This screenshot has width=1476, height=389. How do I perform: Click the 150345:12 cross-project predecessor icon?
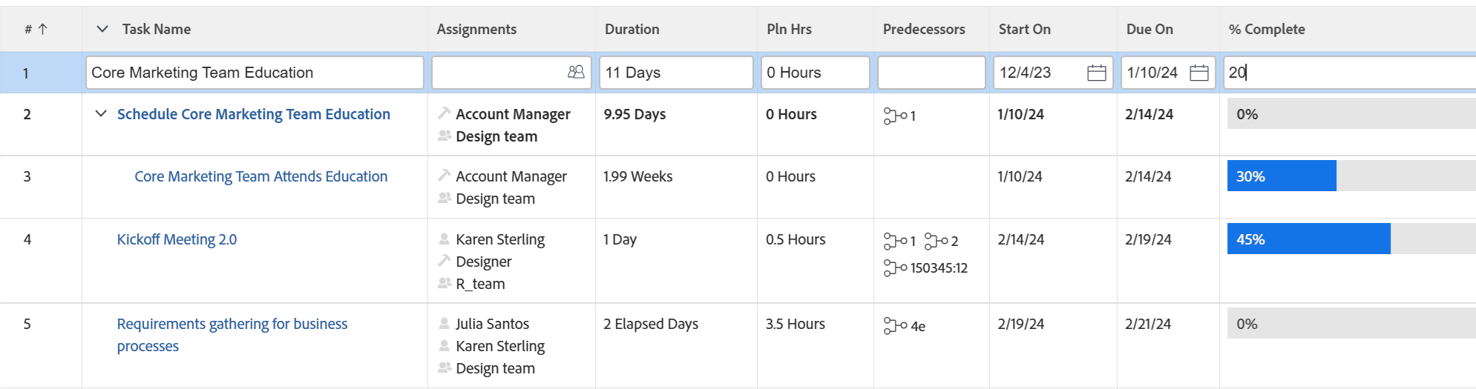pos(895,268)
